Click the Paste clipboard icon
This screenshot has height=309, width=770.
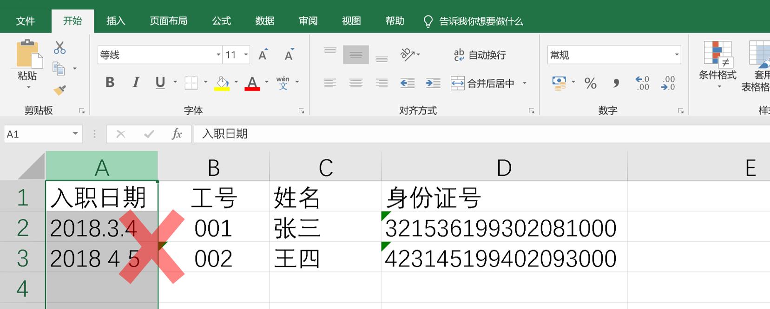tap(29, 54)
